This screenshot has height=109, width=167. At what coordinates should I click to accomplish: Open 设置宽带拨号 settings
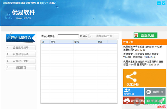tap(21, 48)
